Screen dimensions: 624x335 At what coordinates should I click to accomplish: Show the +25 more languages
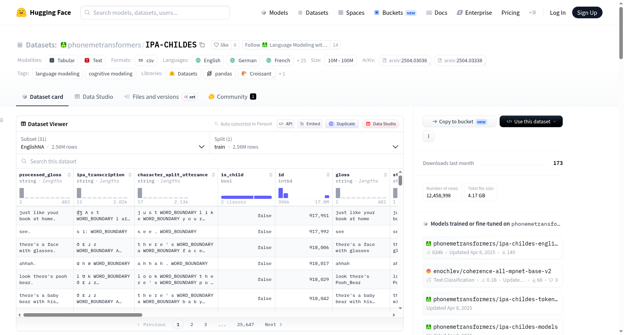click(x=301, y=60)
